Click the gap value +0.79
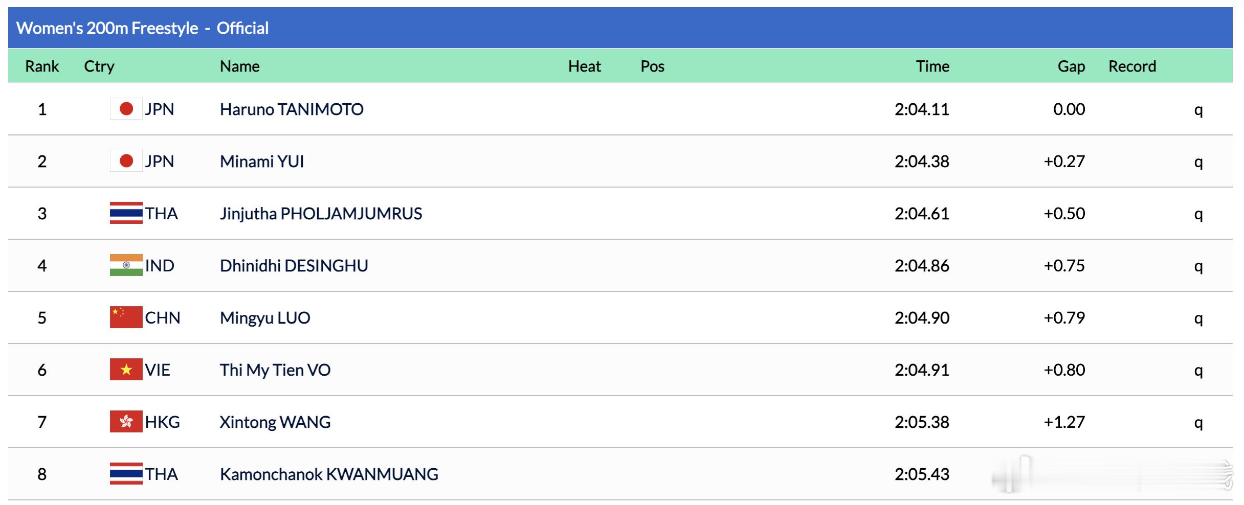1244x505 pixels. [x=1064, y=318]
